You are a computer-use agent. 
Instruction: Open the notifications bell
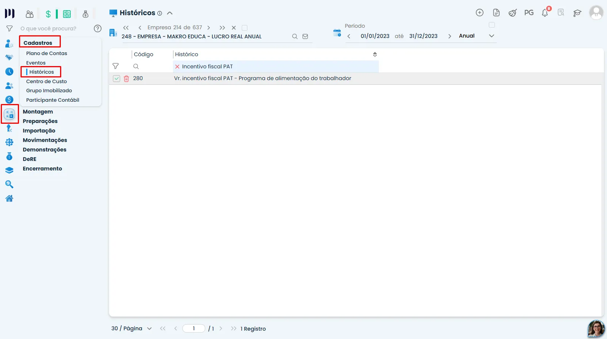pos(545,13)
